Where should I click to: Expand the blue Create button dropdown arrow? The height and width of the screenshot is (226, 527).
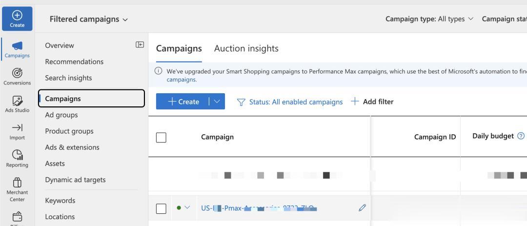[217, 102]
